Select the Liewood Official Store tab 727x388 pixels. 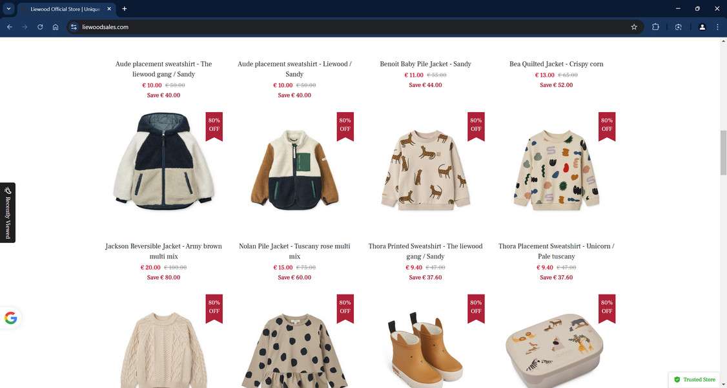coord(65,9)
